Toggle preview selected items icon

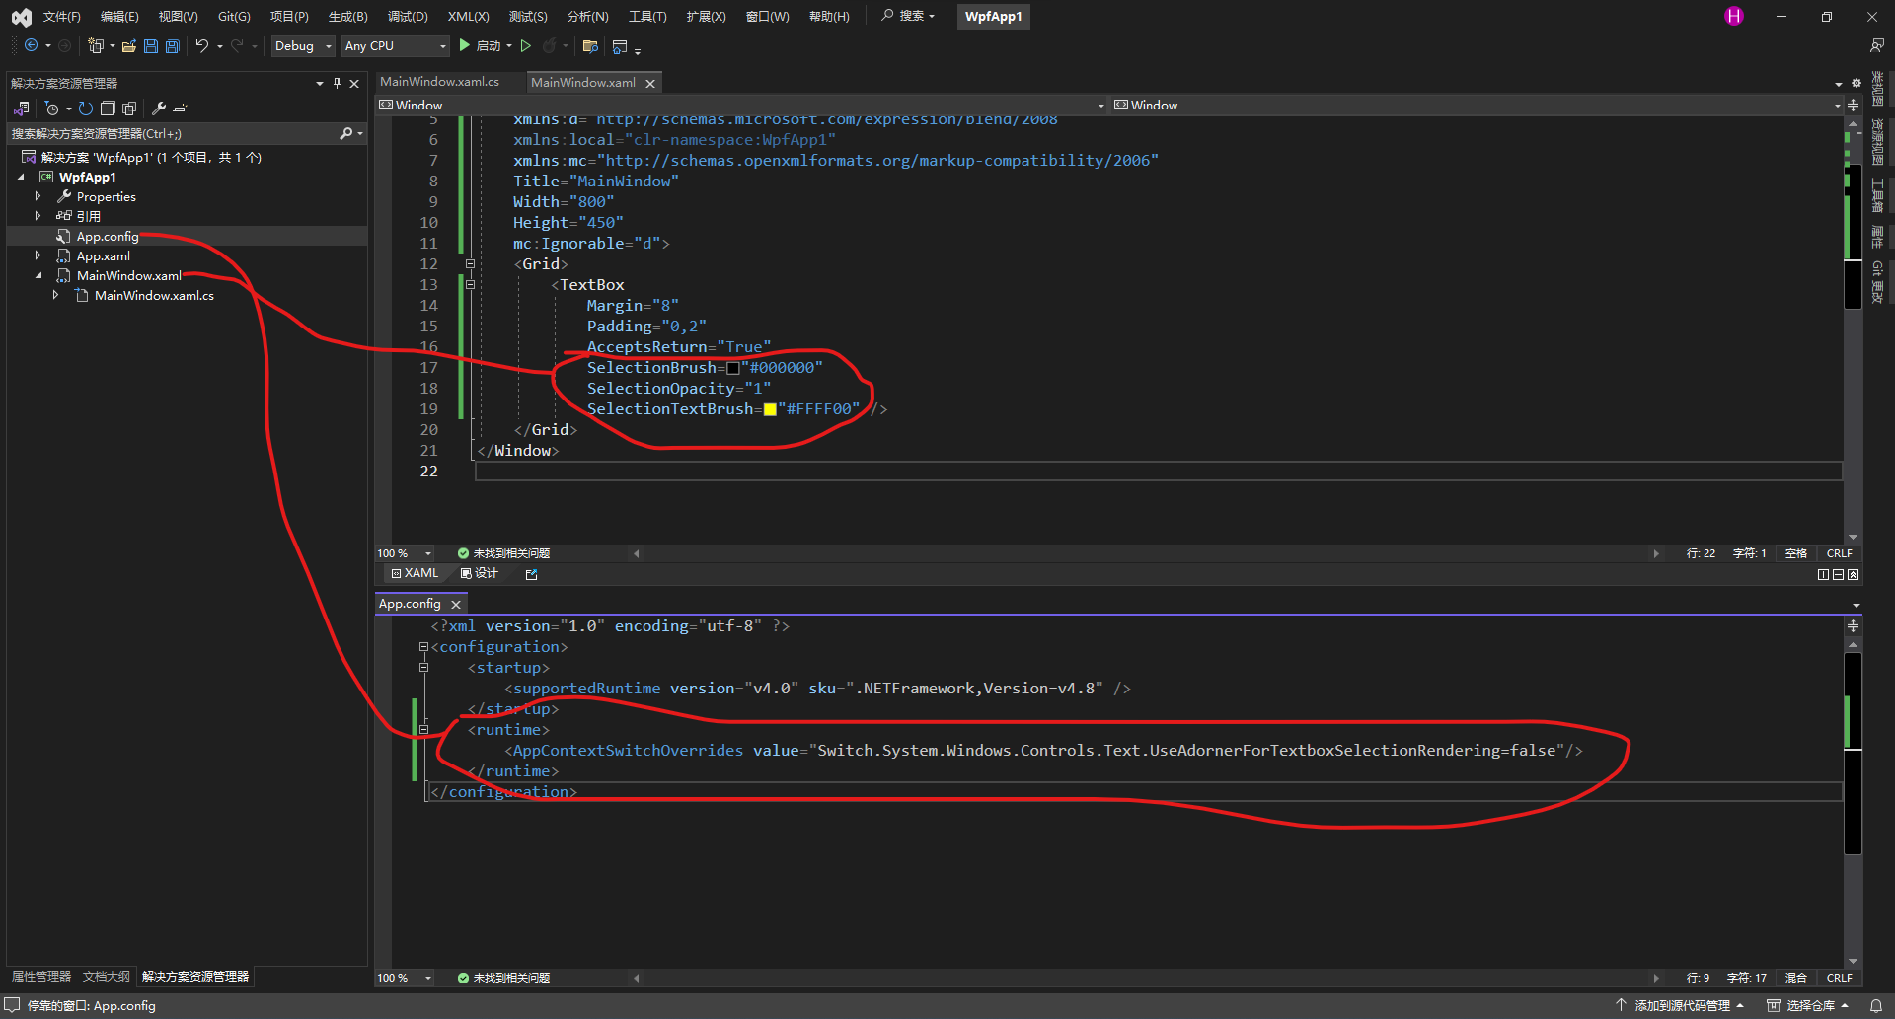(x=181, y=109)
